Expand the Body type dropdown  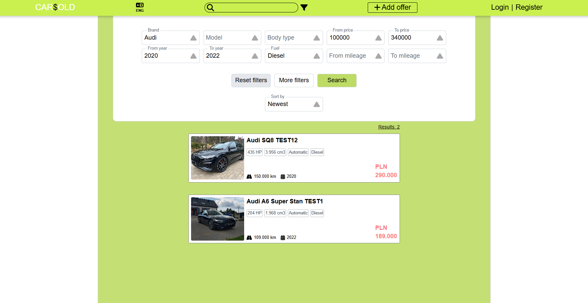click(x=294, y=38)
